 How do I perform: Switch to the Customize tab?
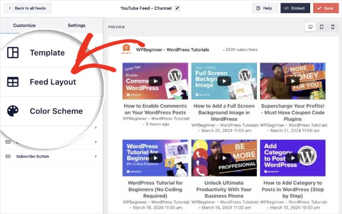point(24,25)
